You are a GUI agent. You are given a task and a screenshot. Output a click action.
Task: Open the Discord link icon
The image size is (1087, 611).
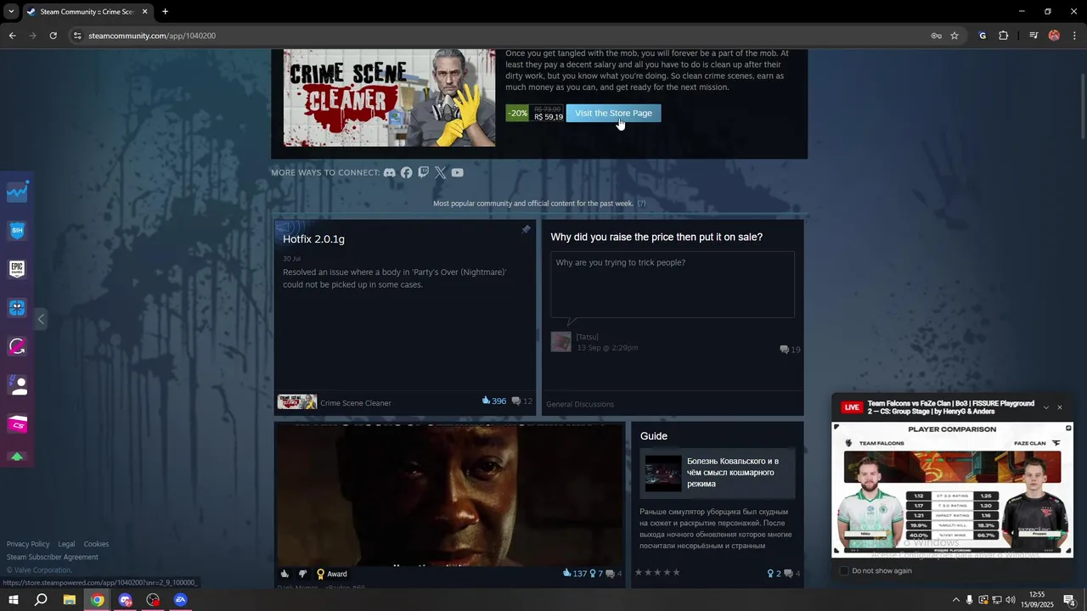(390, 172)
